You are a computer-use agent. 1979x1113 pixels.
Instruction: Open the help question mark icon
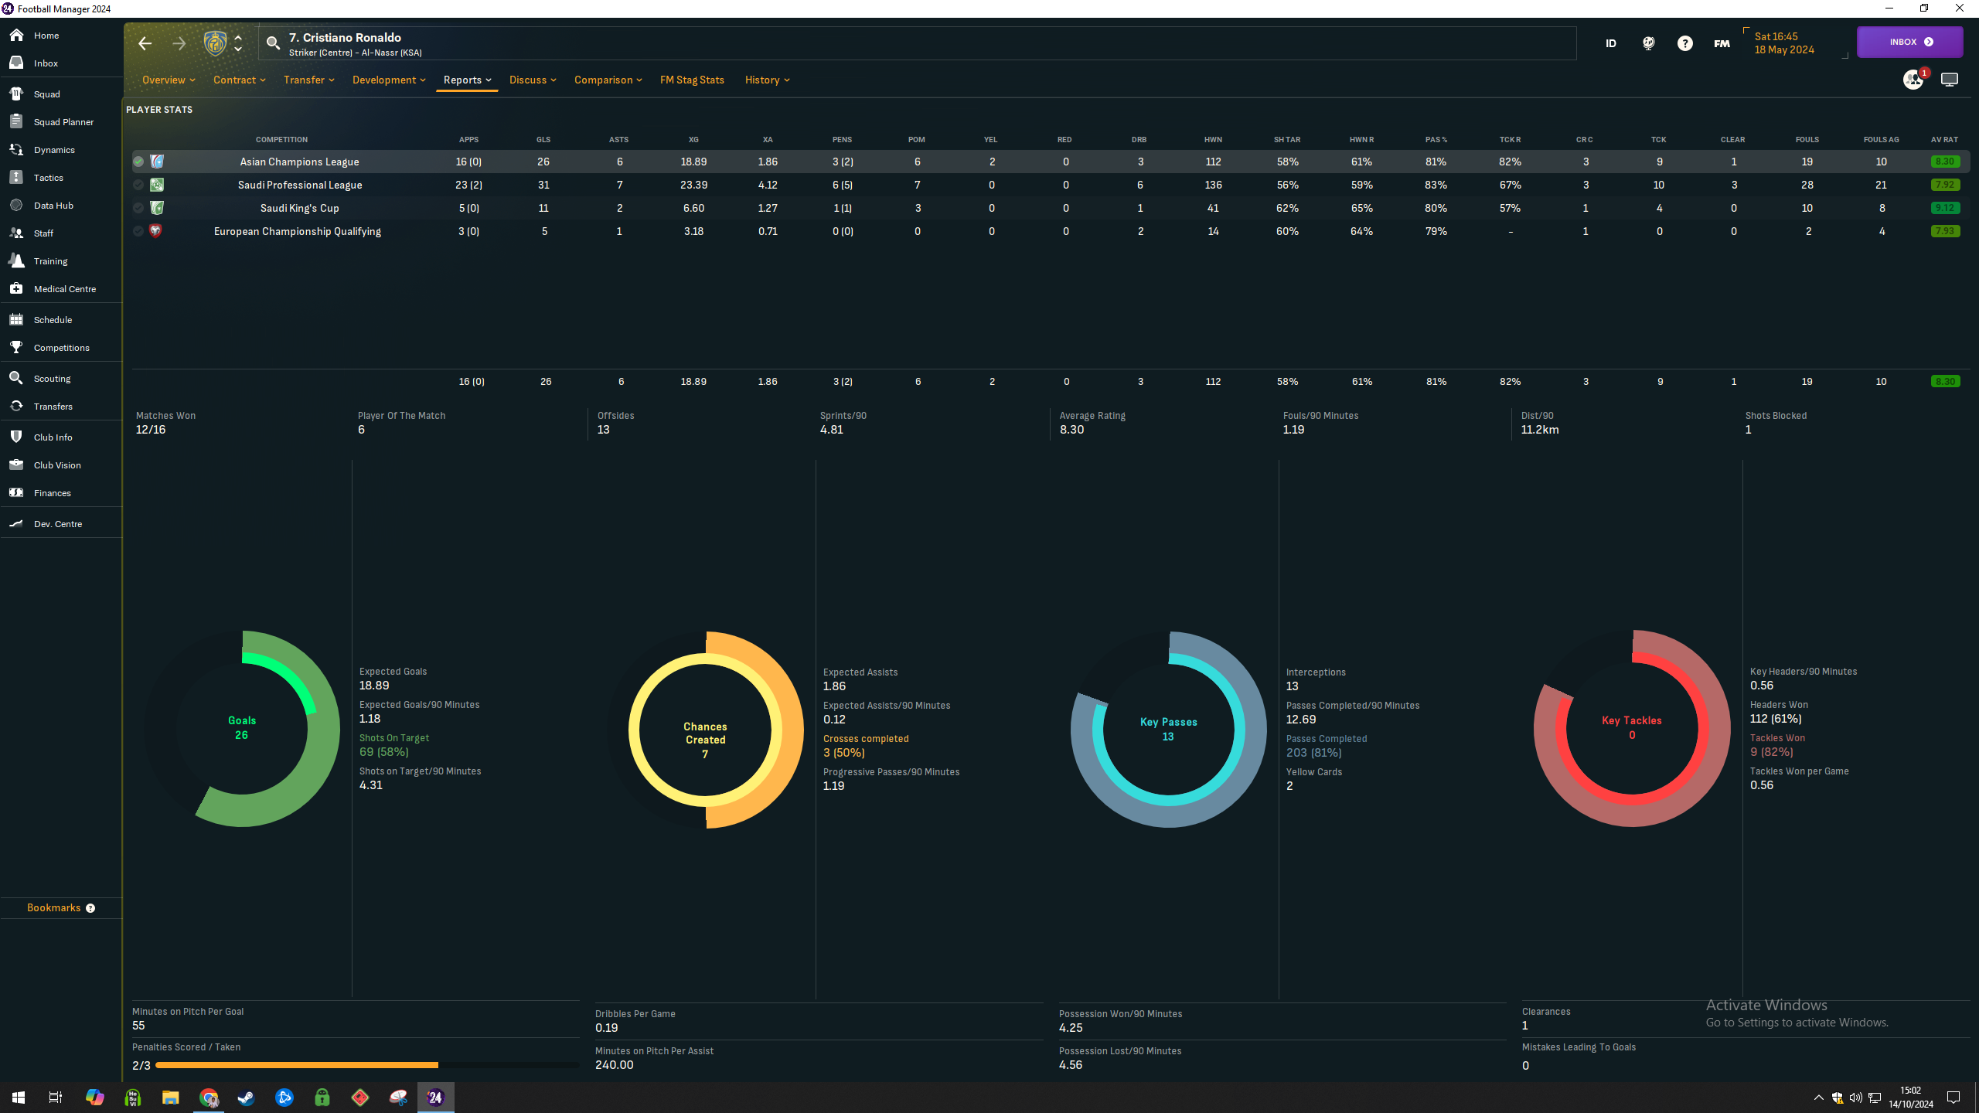click(1685, 43)
